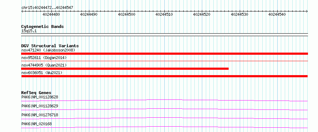Click the ruler's right arrow end
The image size is (318, 132).
click(307, 11)
